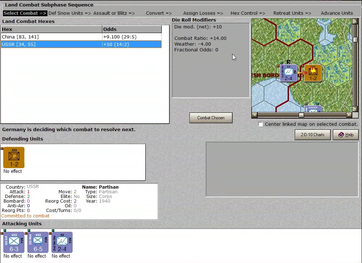Click the Year: 1940 field
This screenshot has height=263, width=362.
click(99, 201)
